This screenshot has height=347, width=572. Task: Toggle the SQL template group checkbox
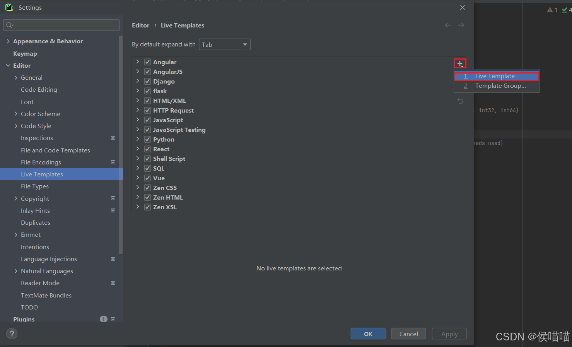[147, 168]
